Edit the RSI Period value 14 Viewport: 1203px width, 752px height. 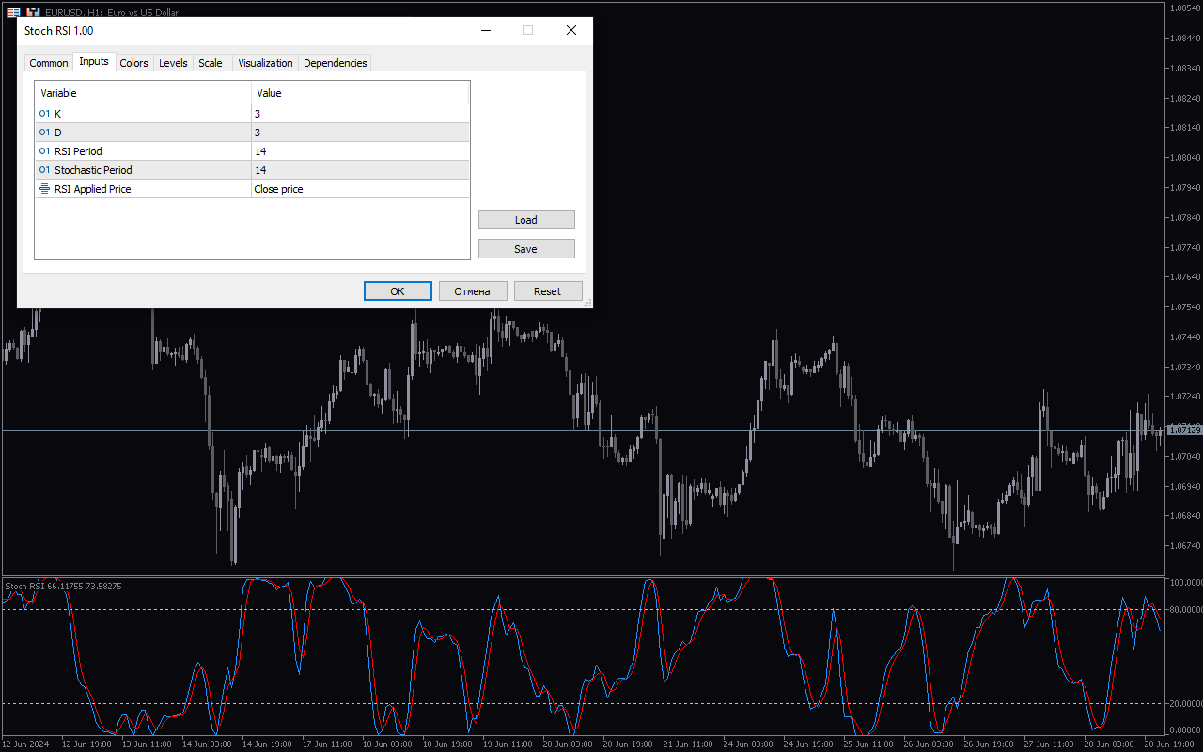[360, 151]
